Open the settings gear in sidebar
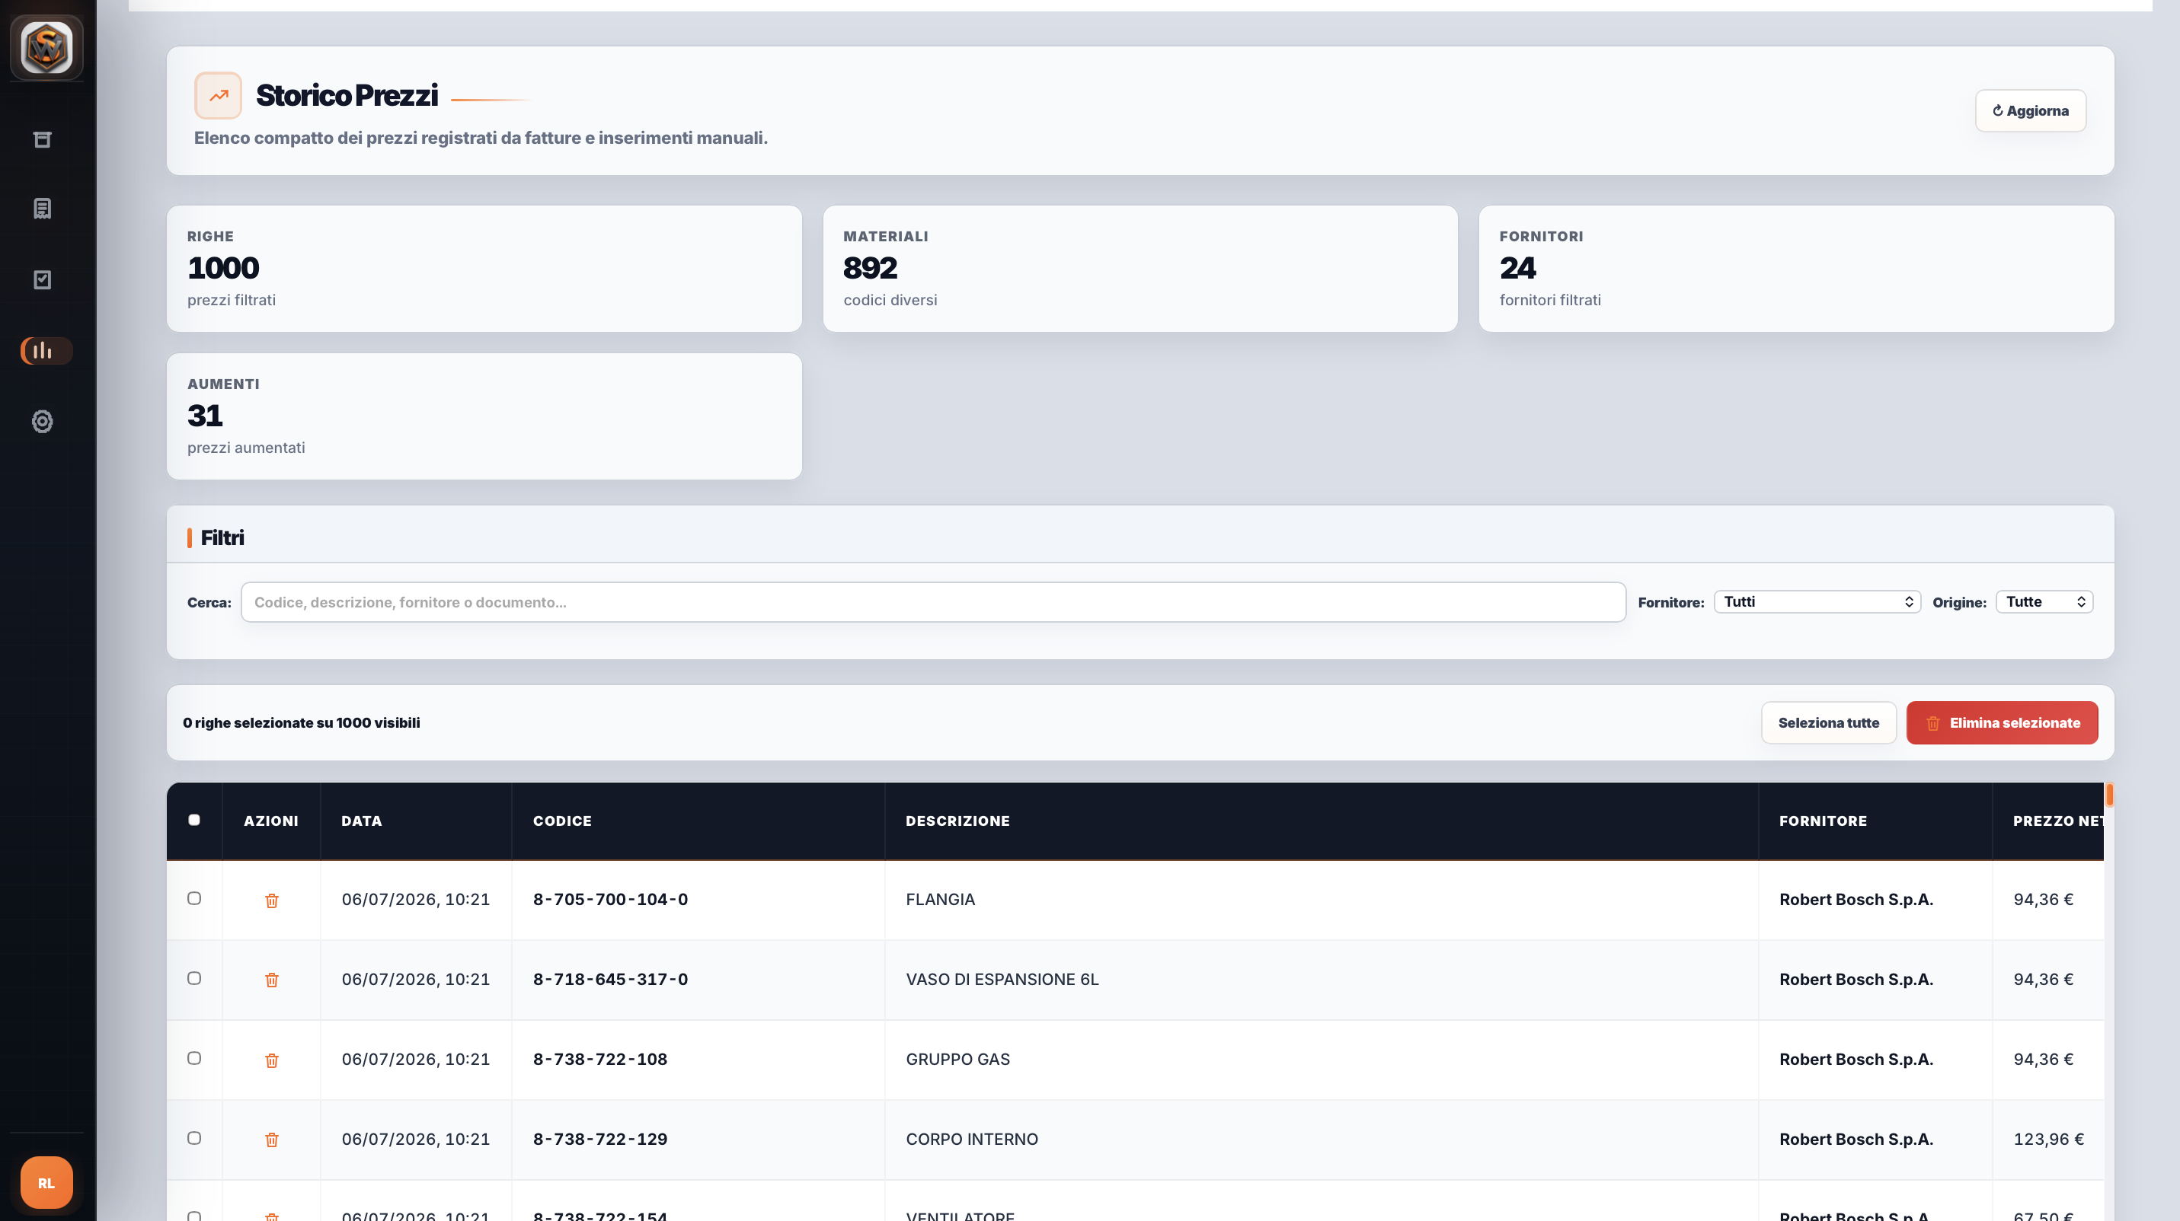The width and height of the screenshot is (2180, 1221). (43, 421)
